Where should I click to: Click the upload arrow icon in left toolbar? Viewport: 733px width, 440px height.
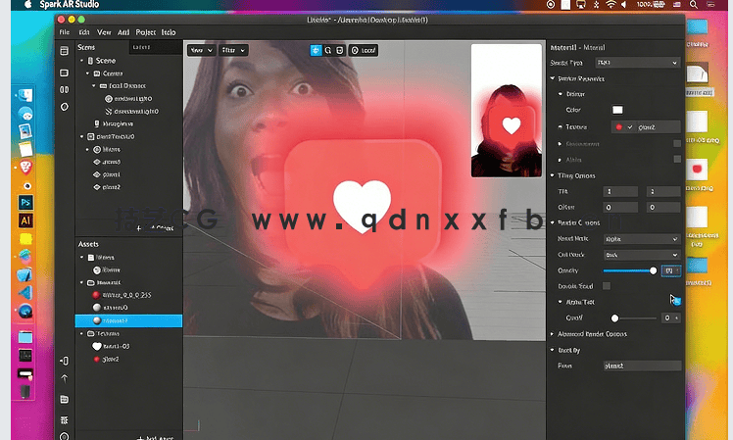65,378
